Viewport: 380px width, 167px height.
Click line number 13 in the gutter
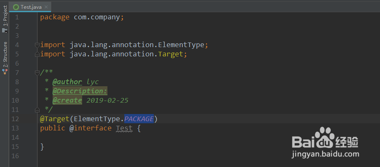coord(15,128)
